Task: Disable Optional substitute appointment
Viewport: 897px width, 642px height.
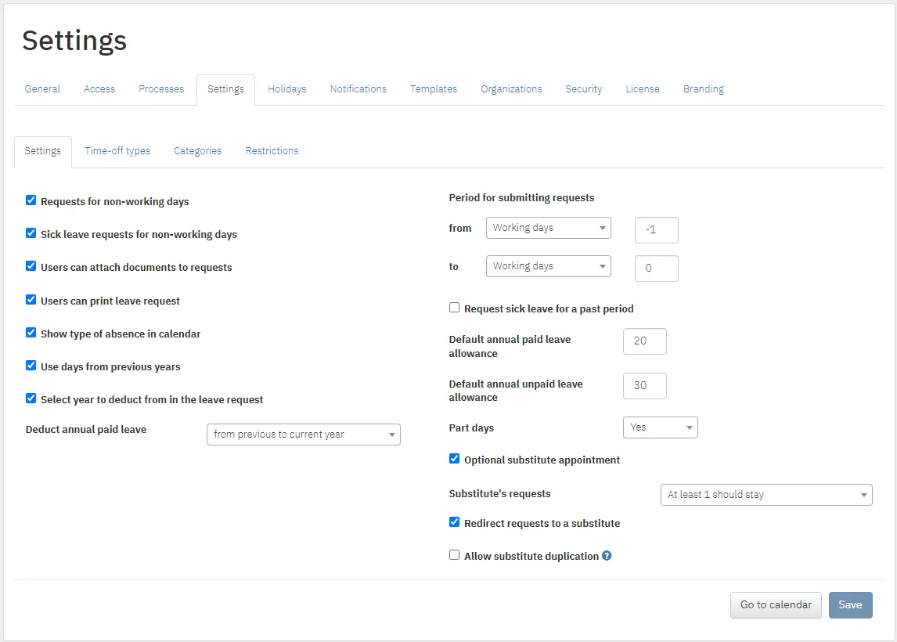Action: pyautogui.click(x=454, y=458)
